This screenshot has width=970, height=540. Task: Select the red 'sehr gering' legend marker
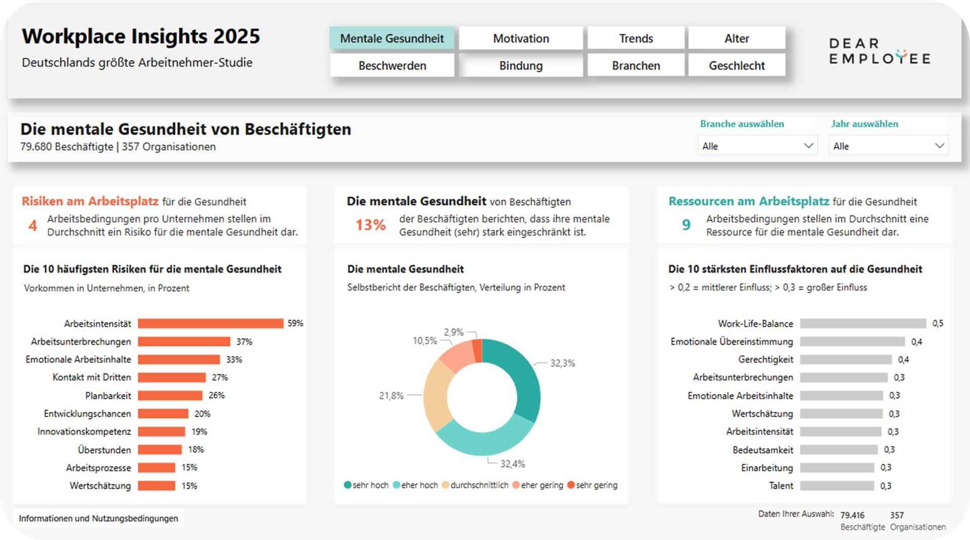[571, 485]
